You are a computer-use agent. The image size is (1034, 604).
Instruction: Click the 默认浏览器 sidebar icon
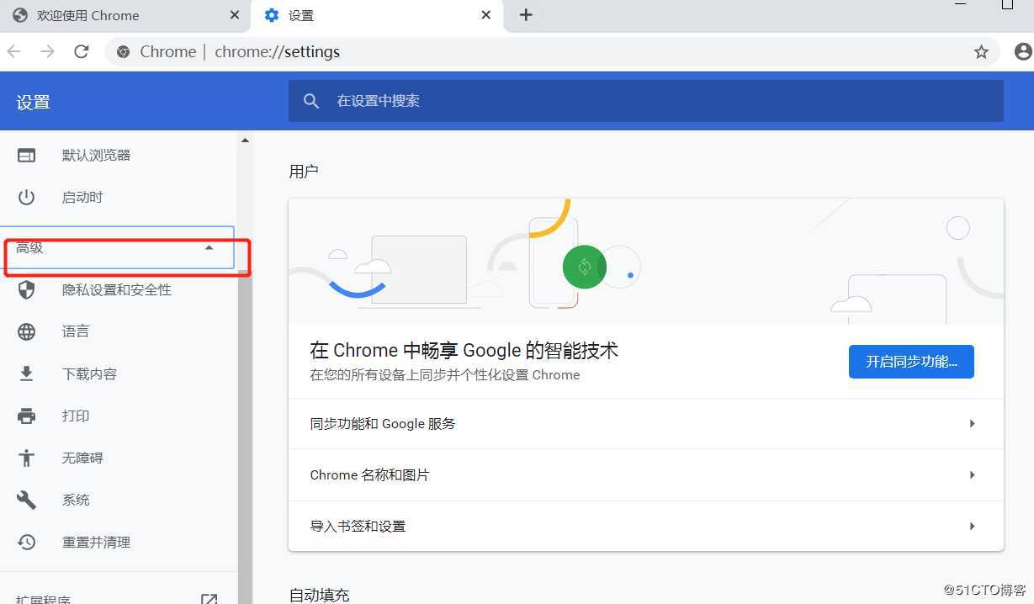(x=27, y=155)
